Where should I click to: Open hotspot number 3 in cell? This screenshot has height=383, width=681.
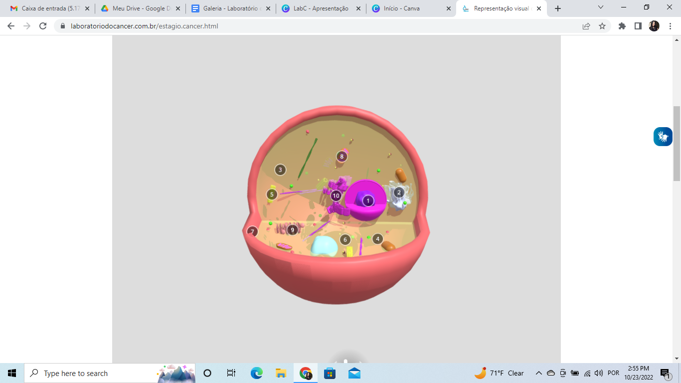(280, 170)
